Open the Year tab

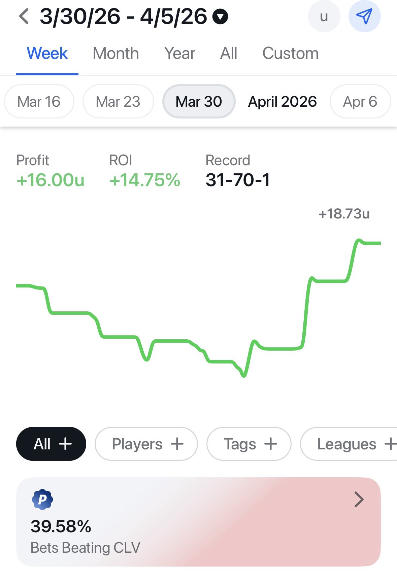click(x=180, y=54)
